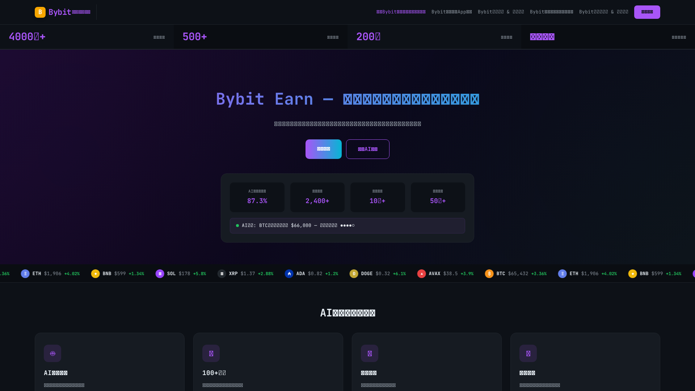Click the SOL token icon
The image size is (695, 391).
pos(160,274)
